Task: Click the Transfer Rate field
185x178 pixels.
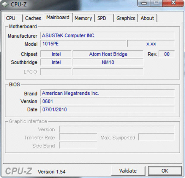Action: click(x=78, y=137)
